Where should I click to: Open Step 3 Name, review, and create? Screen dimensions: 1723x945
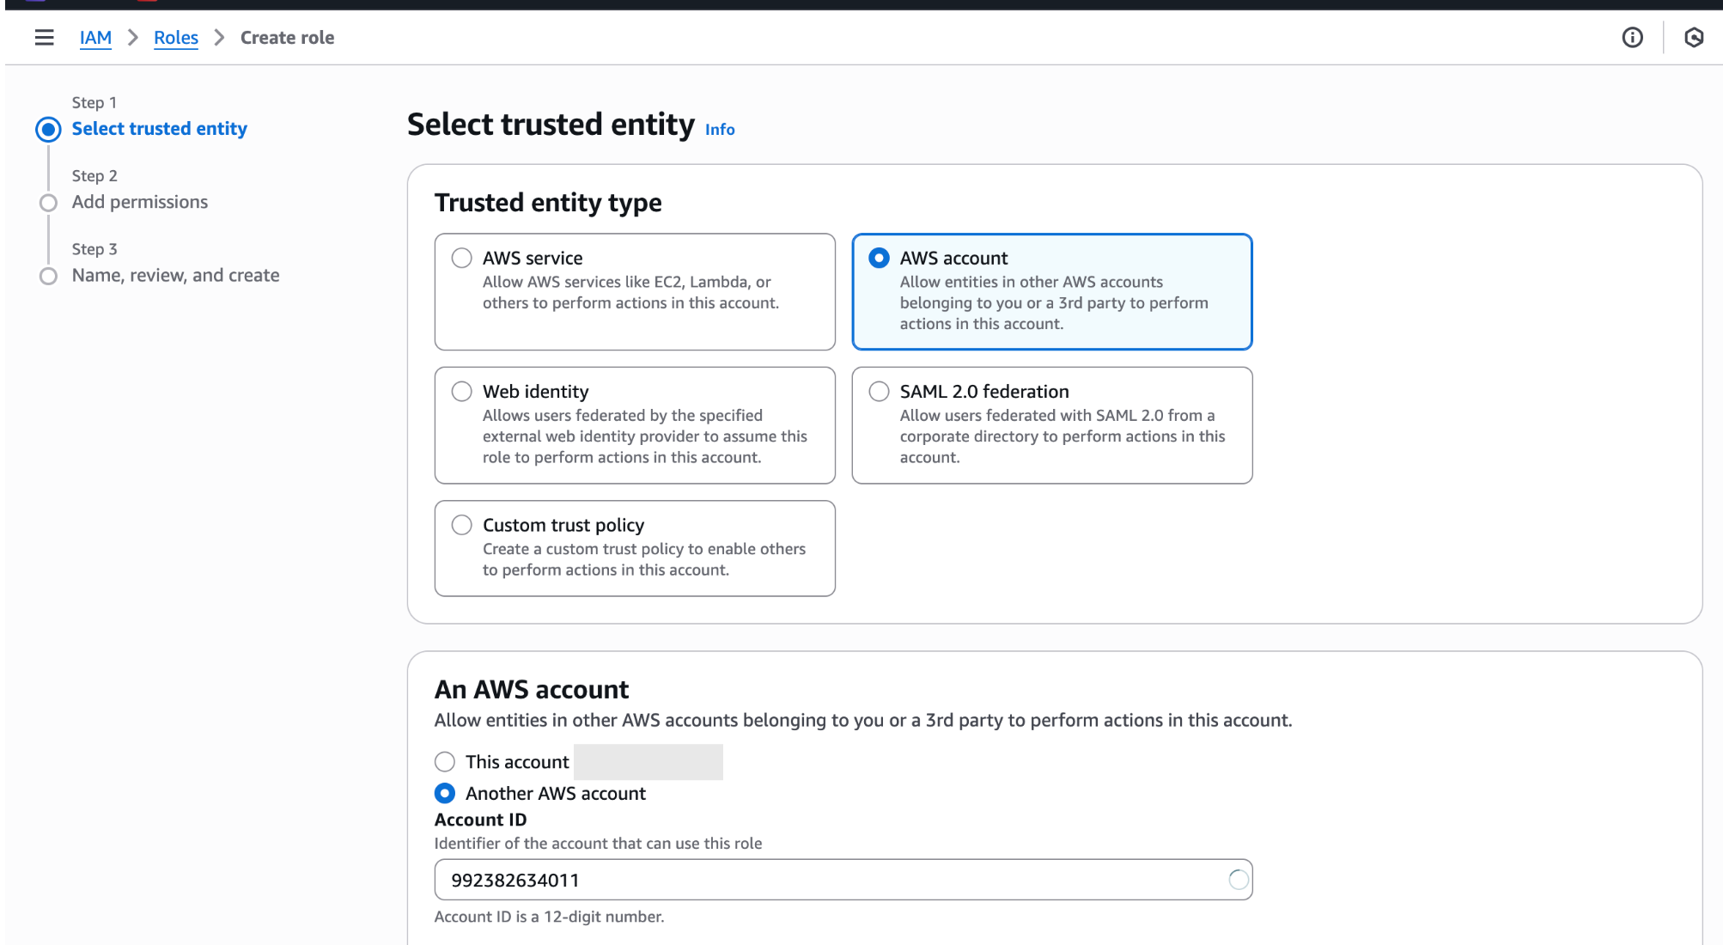tap(174, 275)
